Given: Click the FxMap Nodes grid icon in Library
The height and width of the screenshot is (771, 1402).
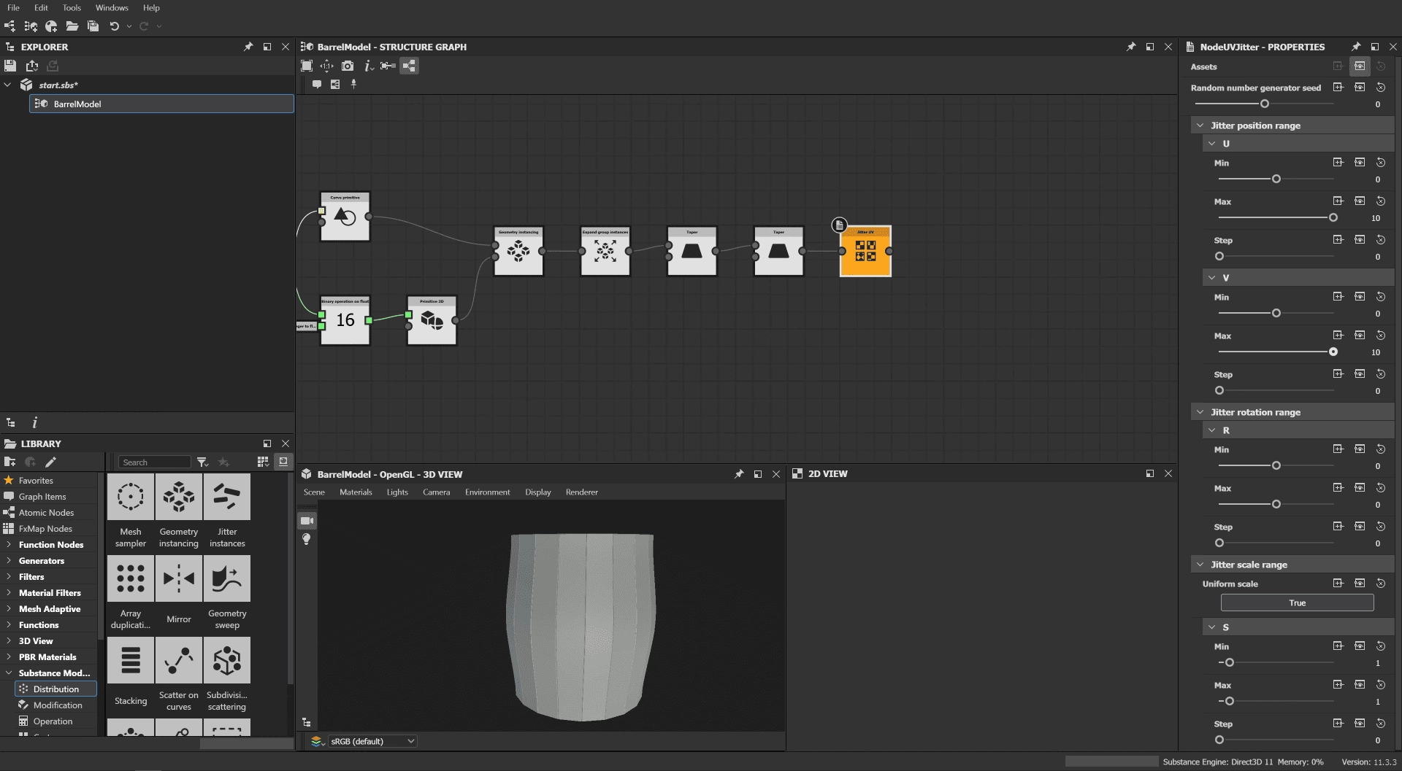Looking at the screenshot, I should pyautogui.click(x=9, y=528).
